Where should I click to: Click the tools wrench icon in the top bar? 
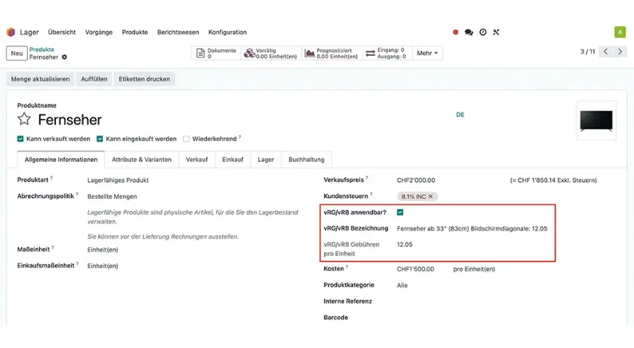(496, 32)
